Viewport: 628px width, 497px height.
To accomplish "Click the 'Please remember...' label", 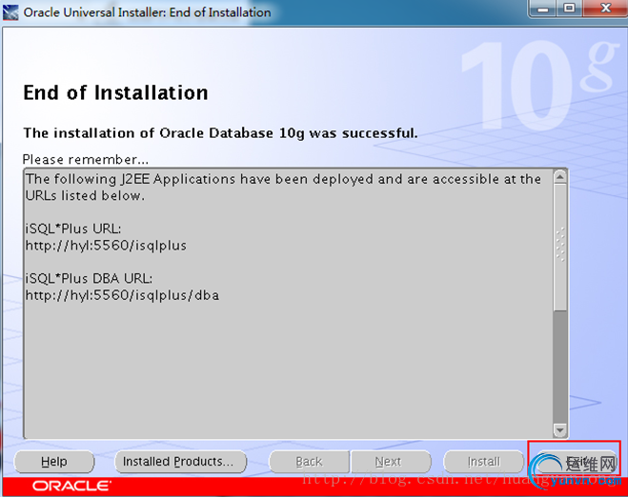I will point(86,160).
